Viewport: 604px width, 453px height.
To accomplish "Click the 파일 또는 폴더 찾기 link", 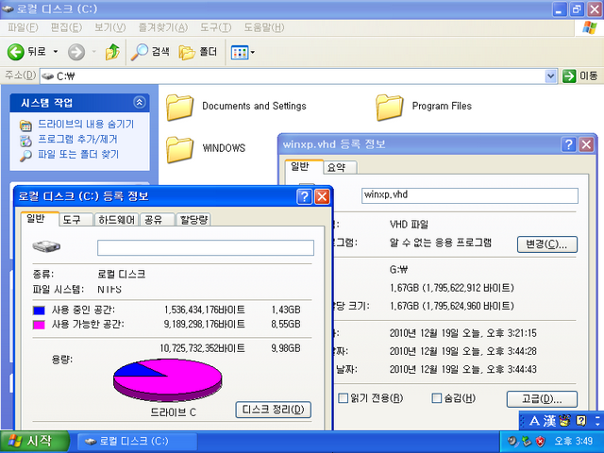I will (x=78, y=155).
